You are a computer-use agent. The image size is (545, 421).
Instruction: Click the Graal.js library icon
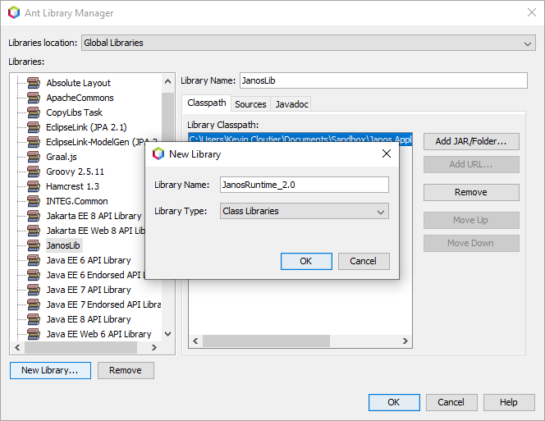coord(34,157)
